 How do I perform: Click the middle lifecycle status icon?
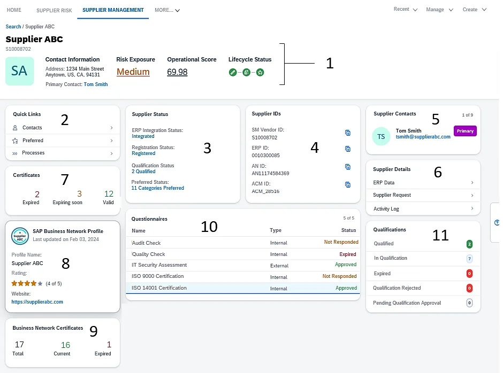pos(246,73)
